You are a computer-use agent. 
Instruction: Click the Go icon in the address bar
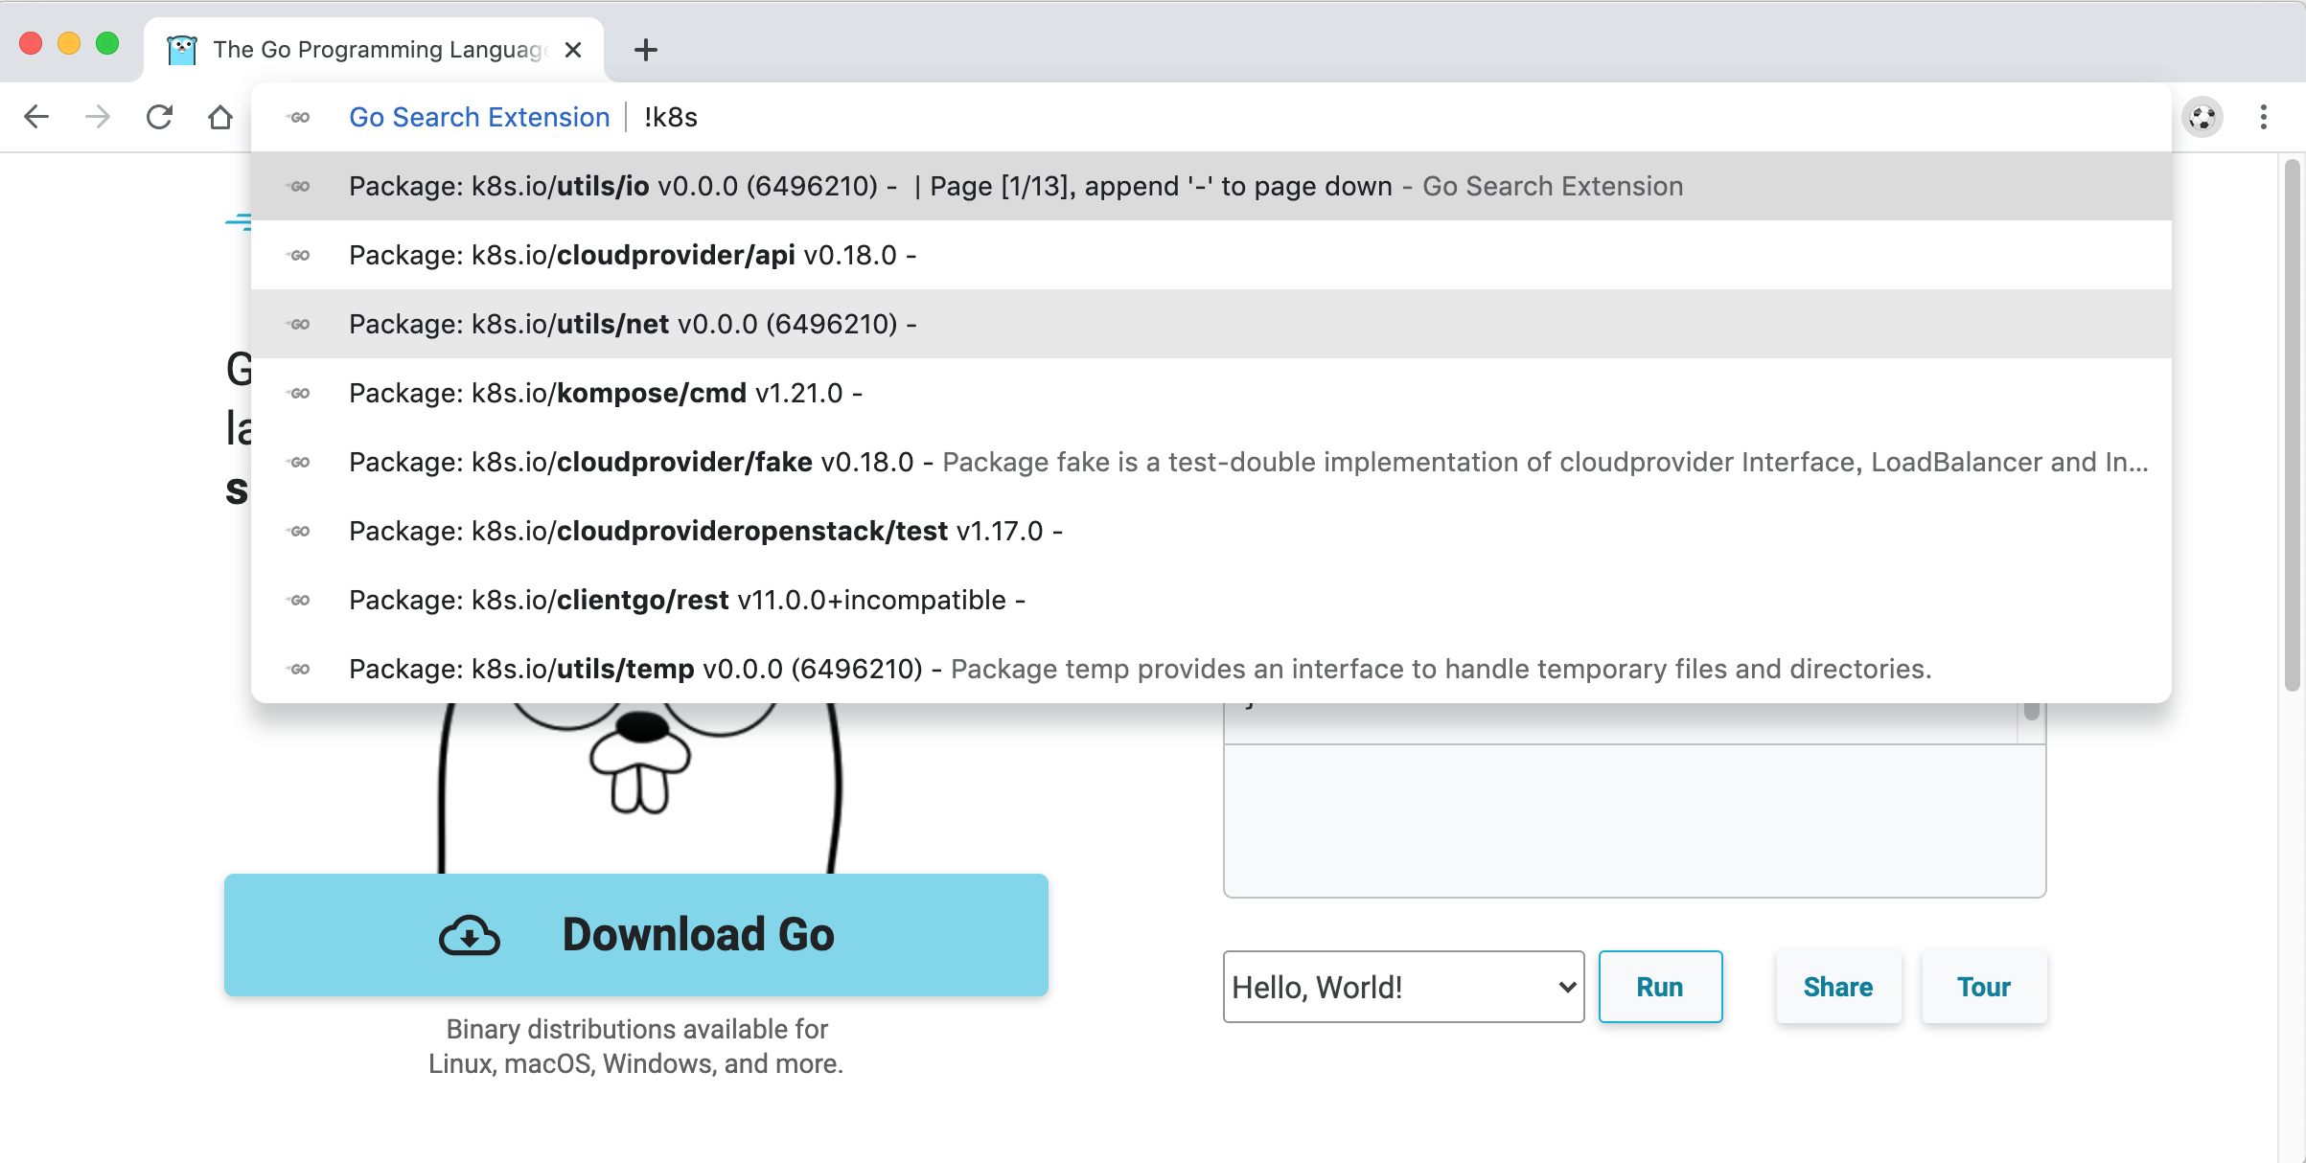[299, 117]
